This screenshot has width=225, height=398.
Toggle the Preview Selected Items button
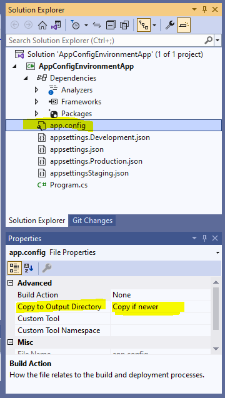(x=184, y=25)
